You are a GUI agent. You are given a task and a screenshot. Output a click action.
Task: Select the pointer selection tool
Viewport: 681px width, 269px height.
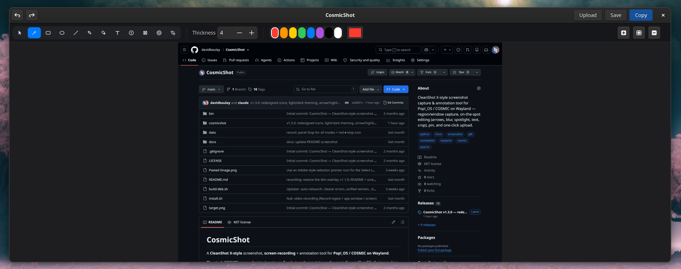coord(20,33)
